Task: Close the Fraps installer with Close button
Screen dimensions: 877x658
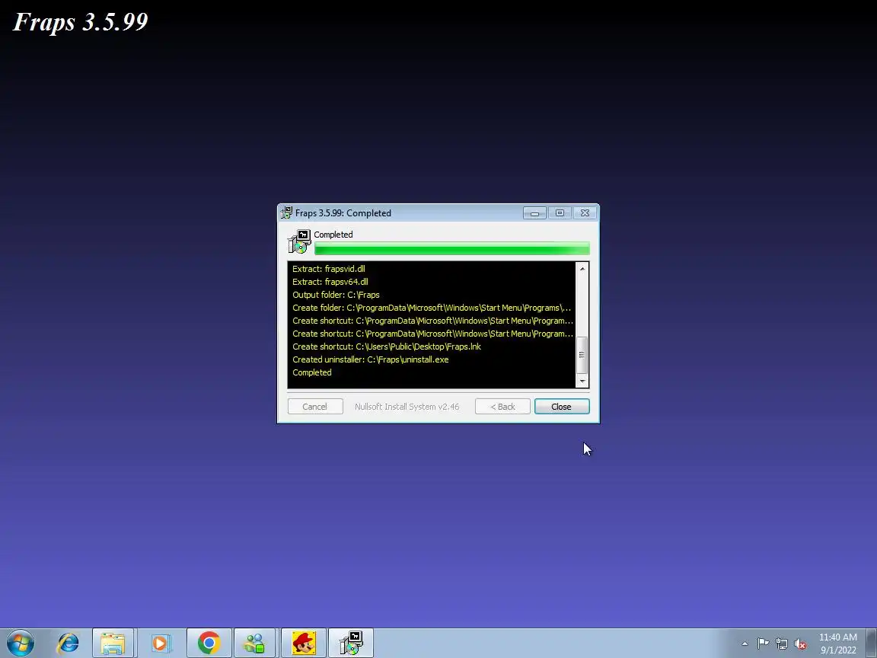Action: [x=562, y=407]
